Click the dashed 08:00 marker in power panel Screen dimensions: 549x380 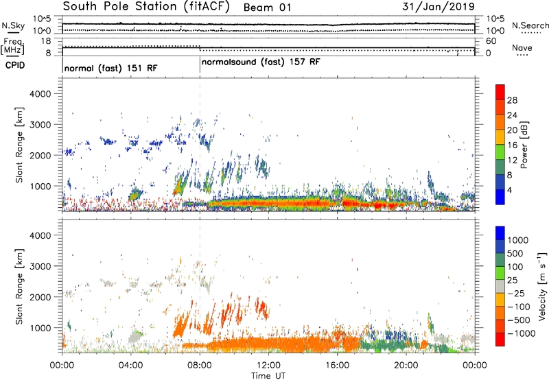[200, 144]
